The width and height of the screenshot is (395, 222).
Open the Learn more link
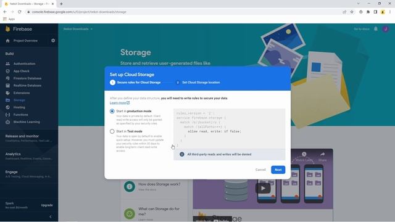[120, 103]
